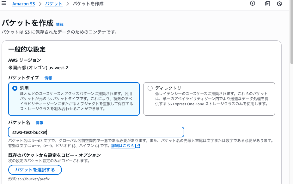Click the hexagon settings icon top right

[x=279, y=4]
